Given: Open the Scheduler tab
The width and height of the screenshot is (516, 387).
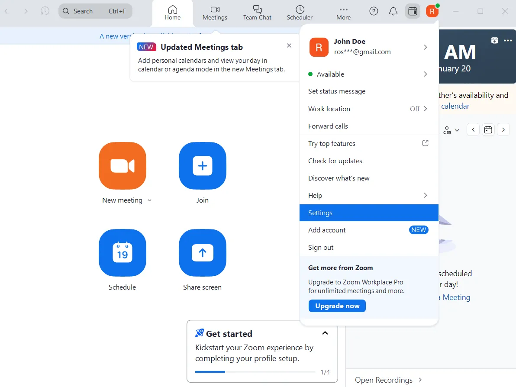Looking at the screenshot, I should tap(300, 13).
